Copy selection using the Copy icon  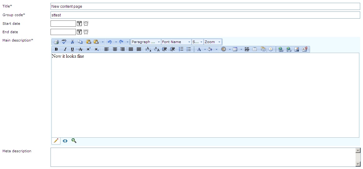point(80,42)
